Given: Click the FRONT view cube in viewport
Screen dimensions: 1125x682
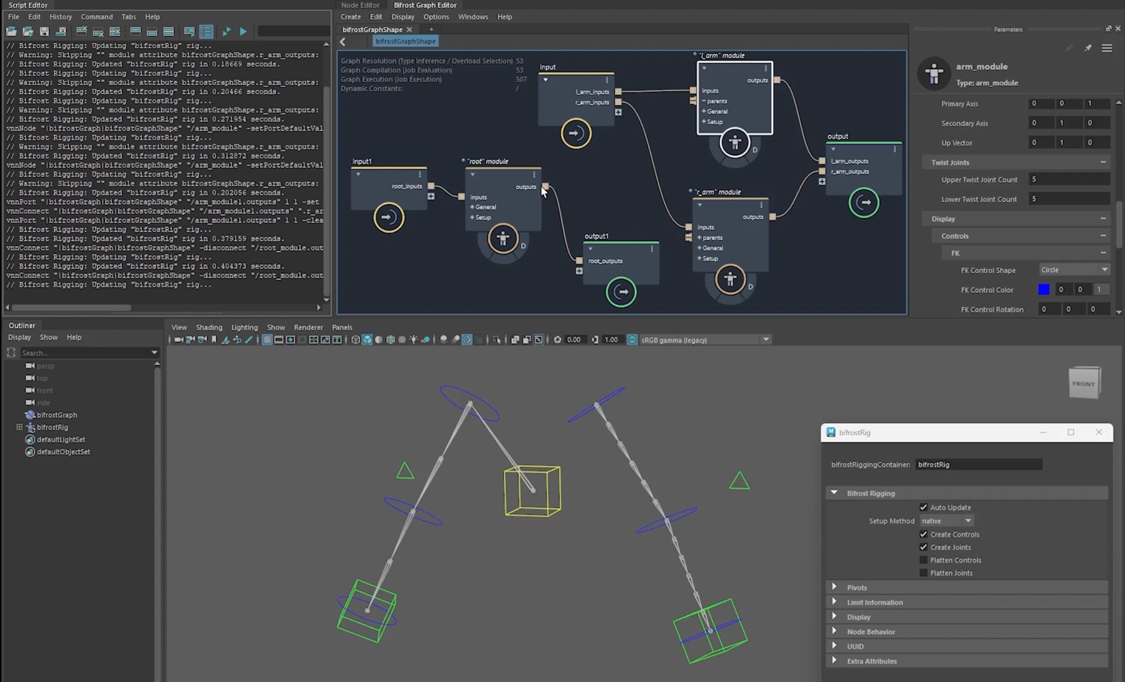Looking at the screenshot, I should pyautogui.click(x=1084, y=383).
